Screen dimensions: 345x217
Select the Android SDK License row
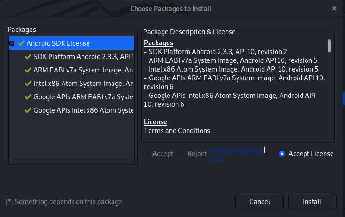point(71,43)
